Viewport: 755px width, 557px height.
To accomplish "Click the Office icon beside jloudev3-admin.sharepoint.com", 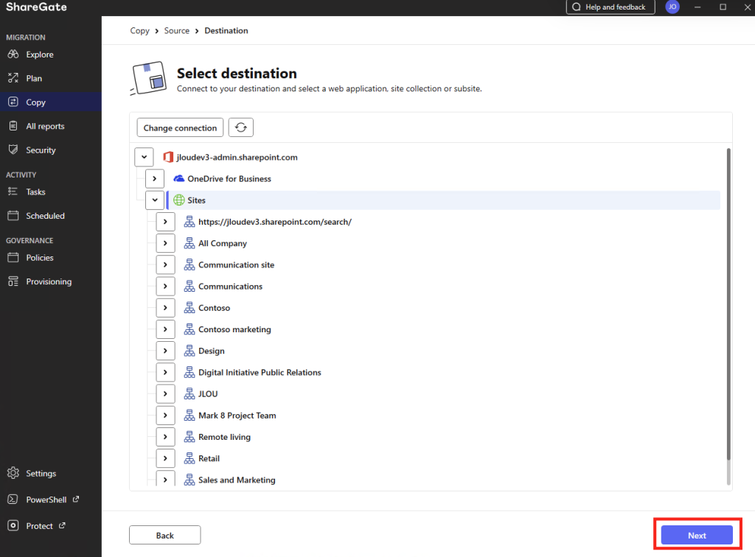I will (168, 157).
